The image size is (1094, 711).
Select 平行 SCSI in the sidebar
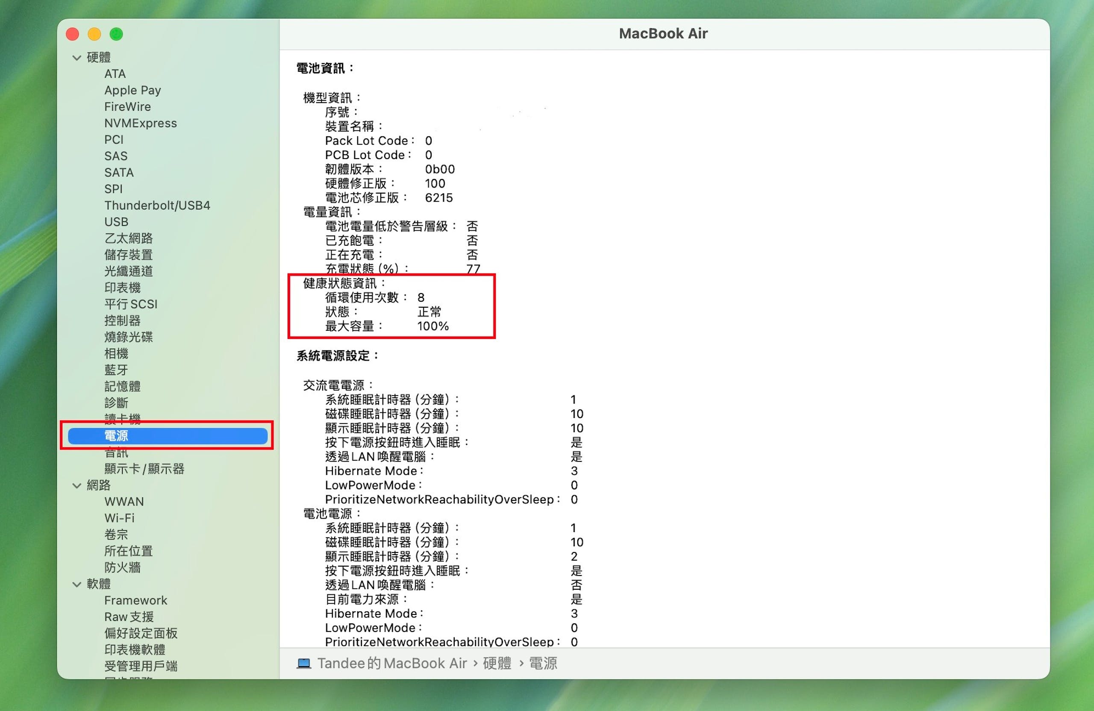coord(130,304)
